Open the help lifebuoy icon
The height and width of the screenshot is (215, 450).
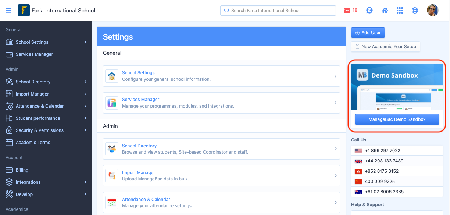pos(415,11)
